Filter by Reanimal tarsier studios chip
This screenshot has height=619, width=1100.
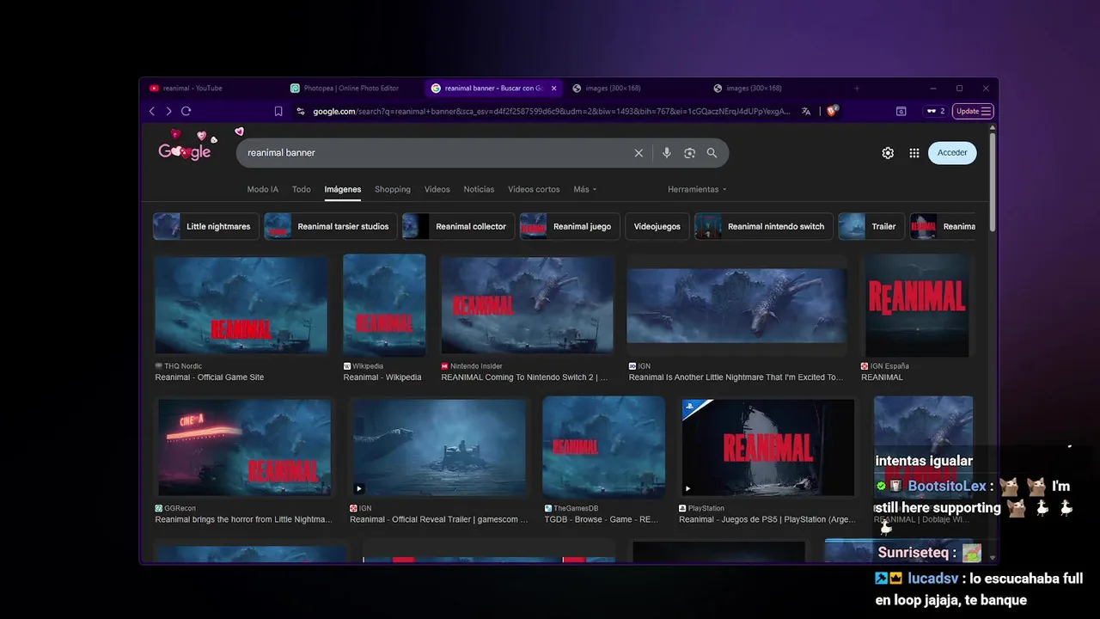(x=331, y=227)
